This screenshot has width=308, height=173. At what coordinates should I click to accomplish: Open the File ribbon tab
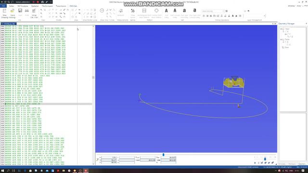tap(3, 6)
